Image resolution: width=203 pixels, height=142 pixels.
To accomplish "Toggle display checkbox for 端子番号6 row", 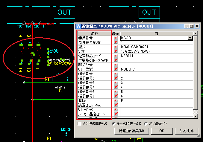I will [x=116, y=96].
